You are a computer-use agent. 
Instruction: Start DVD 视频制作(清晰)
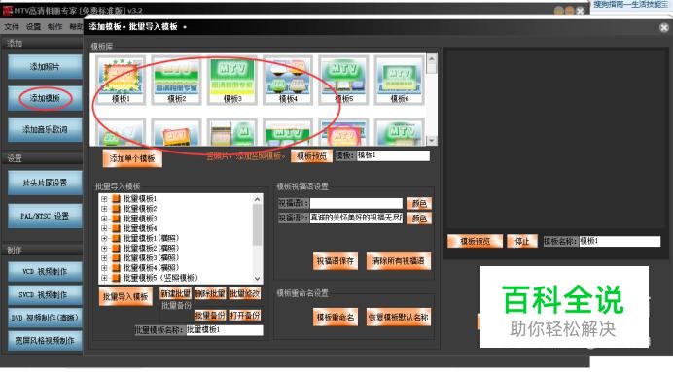pyautogui.click(x=45, y=318)
